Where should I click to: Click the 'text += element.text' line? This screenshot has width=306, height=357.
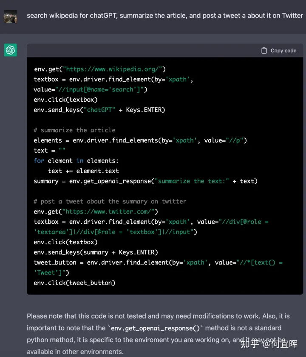(x=83, y=171)
